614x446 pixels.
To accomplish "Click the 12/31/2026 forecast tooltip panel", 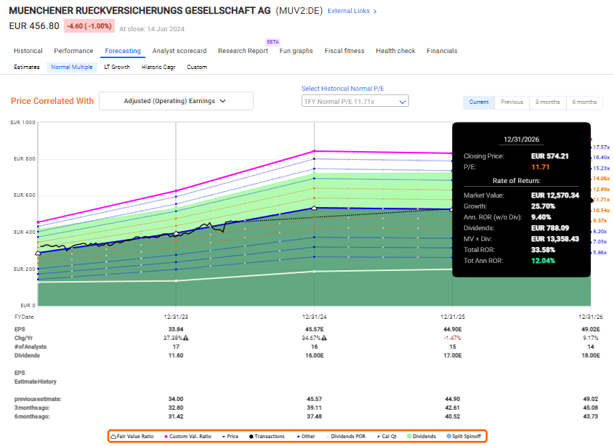I will click(521, 200).
